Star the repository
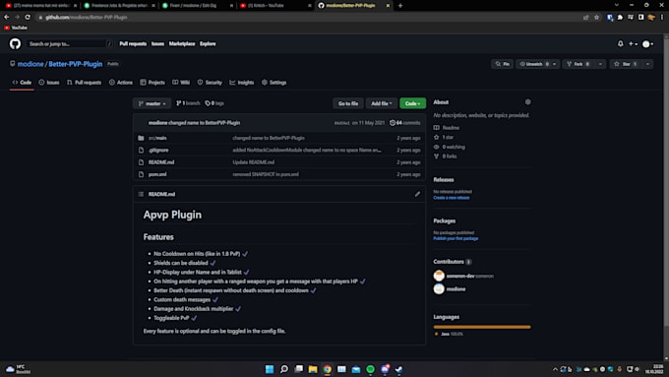669x377 pixels. (x=626, y=64)
